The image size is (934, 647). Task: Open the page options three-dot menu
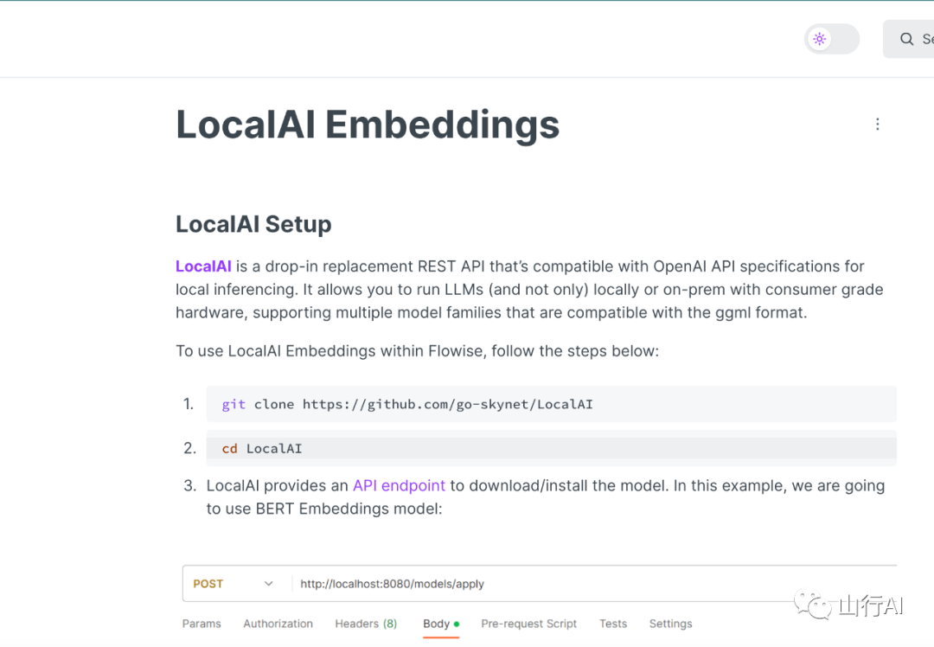[878, 124]
